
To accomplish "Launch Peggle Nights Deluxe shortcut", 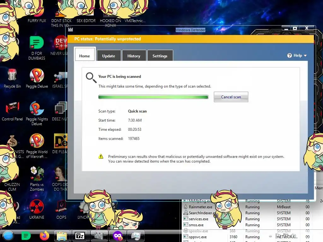I will click(37, 113).
